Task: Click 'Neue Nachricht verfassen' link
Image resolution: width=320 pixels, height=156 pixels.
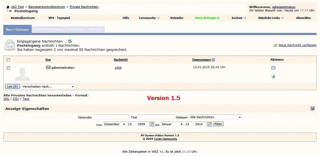Action: click(297, 45)
